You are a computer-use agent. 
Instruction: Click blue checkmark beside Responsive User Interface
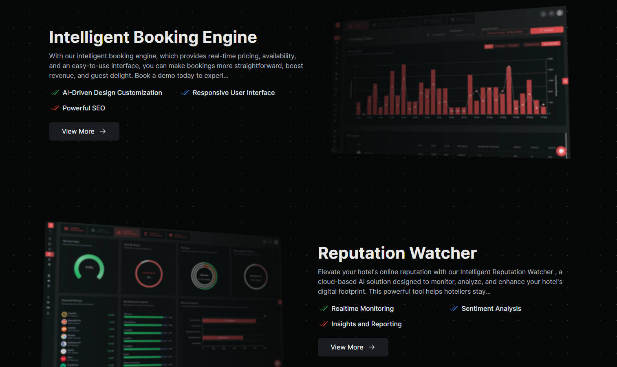[185, 93]
